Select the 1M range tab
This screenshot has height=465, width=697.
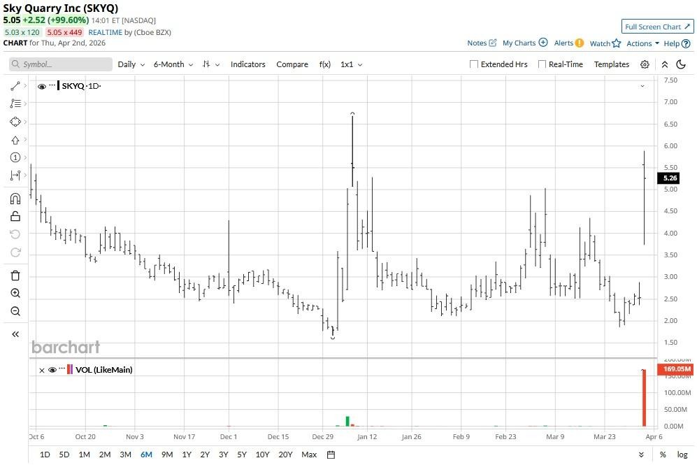85,455
